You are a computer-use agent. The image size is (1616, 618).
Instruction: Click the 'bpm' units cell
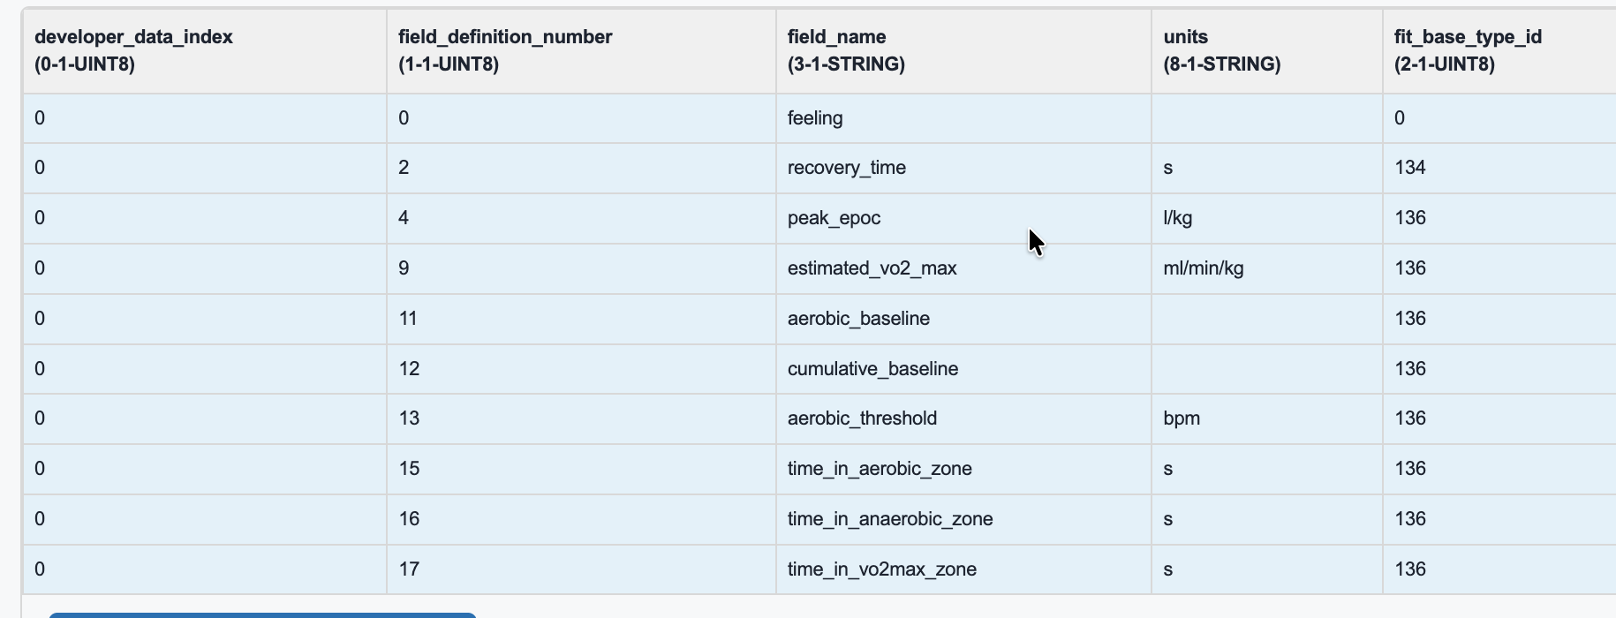point(1182,418)
